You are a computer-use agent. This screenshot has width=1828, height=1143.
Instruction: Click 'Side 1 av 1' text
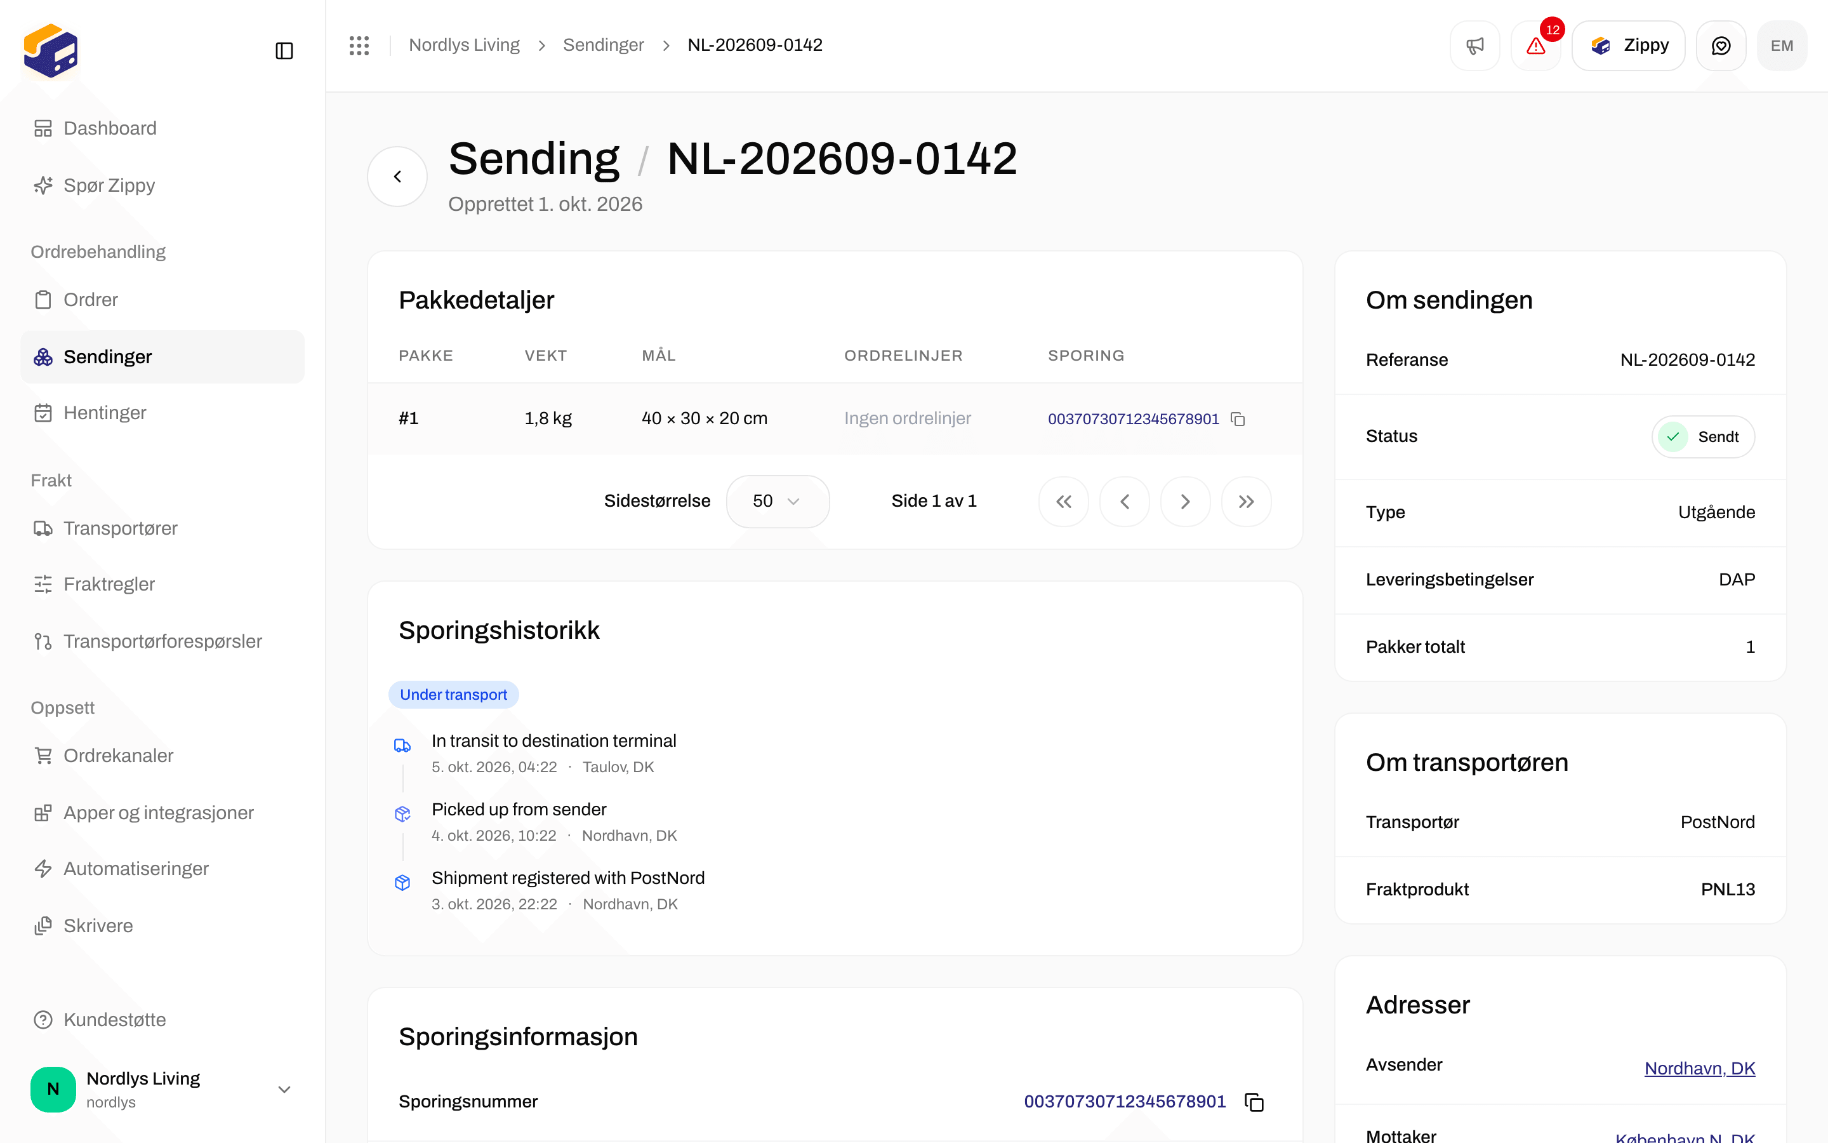[x=934, y=501]
